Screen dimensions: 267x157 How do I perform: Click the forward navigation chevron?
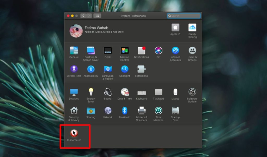tap(89, 16)
